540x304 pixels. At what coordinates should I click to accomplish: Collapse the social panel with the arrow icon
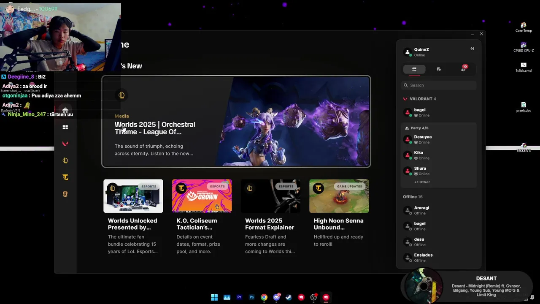point(472,49)
